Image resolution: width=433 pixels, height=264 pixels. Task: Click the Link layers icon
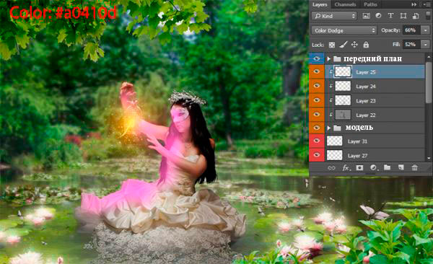[x=331, y=167]
